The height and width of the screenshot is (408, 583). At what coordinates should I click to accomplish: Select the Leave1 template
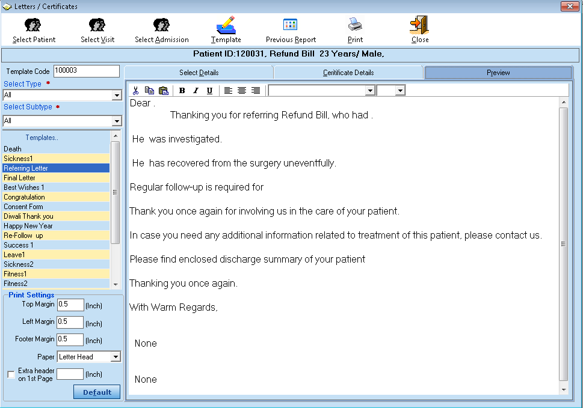(x=56, y=255)
